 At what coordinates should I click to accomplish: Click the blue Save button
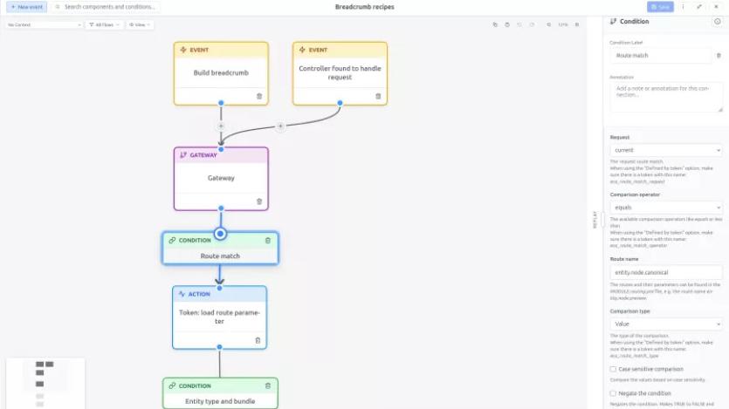coord(660,7)
